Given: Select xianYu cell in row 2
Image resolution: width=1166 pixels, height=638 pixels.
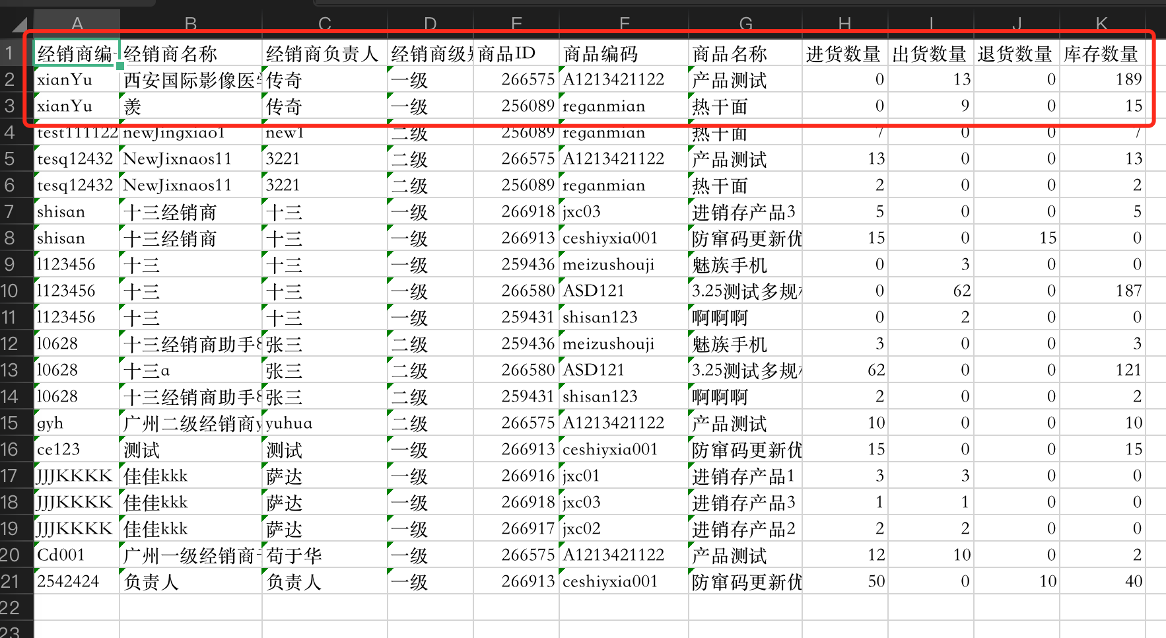Looking at the screenshot, I should [x=77, y=79].
